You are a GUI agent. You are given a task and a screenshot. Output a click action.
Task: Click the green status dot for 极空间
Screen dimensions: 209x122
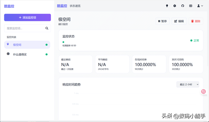[x=46, y=45]
